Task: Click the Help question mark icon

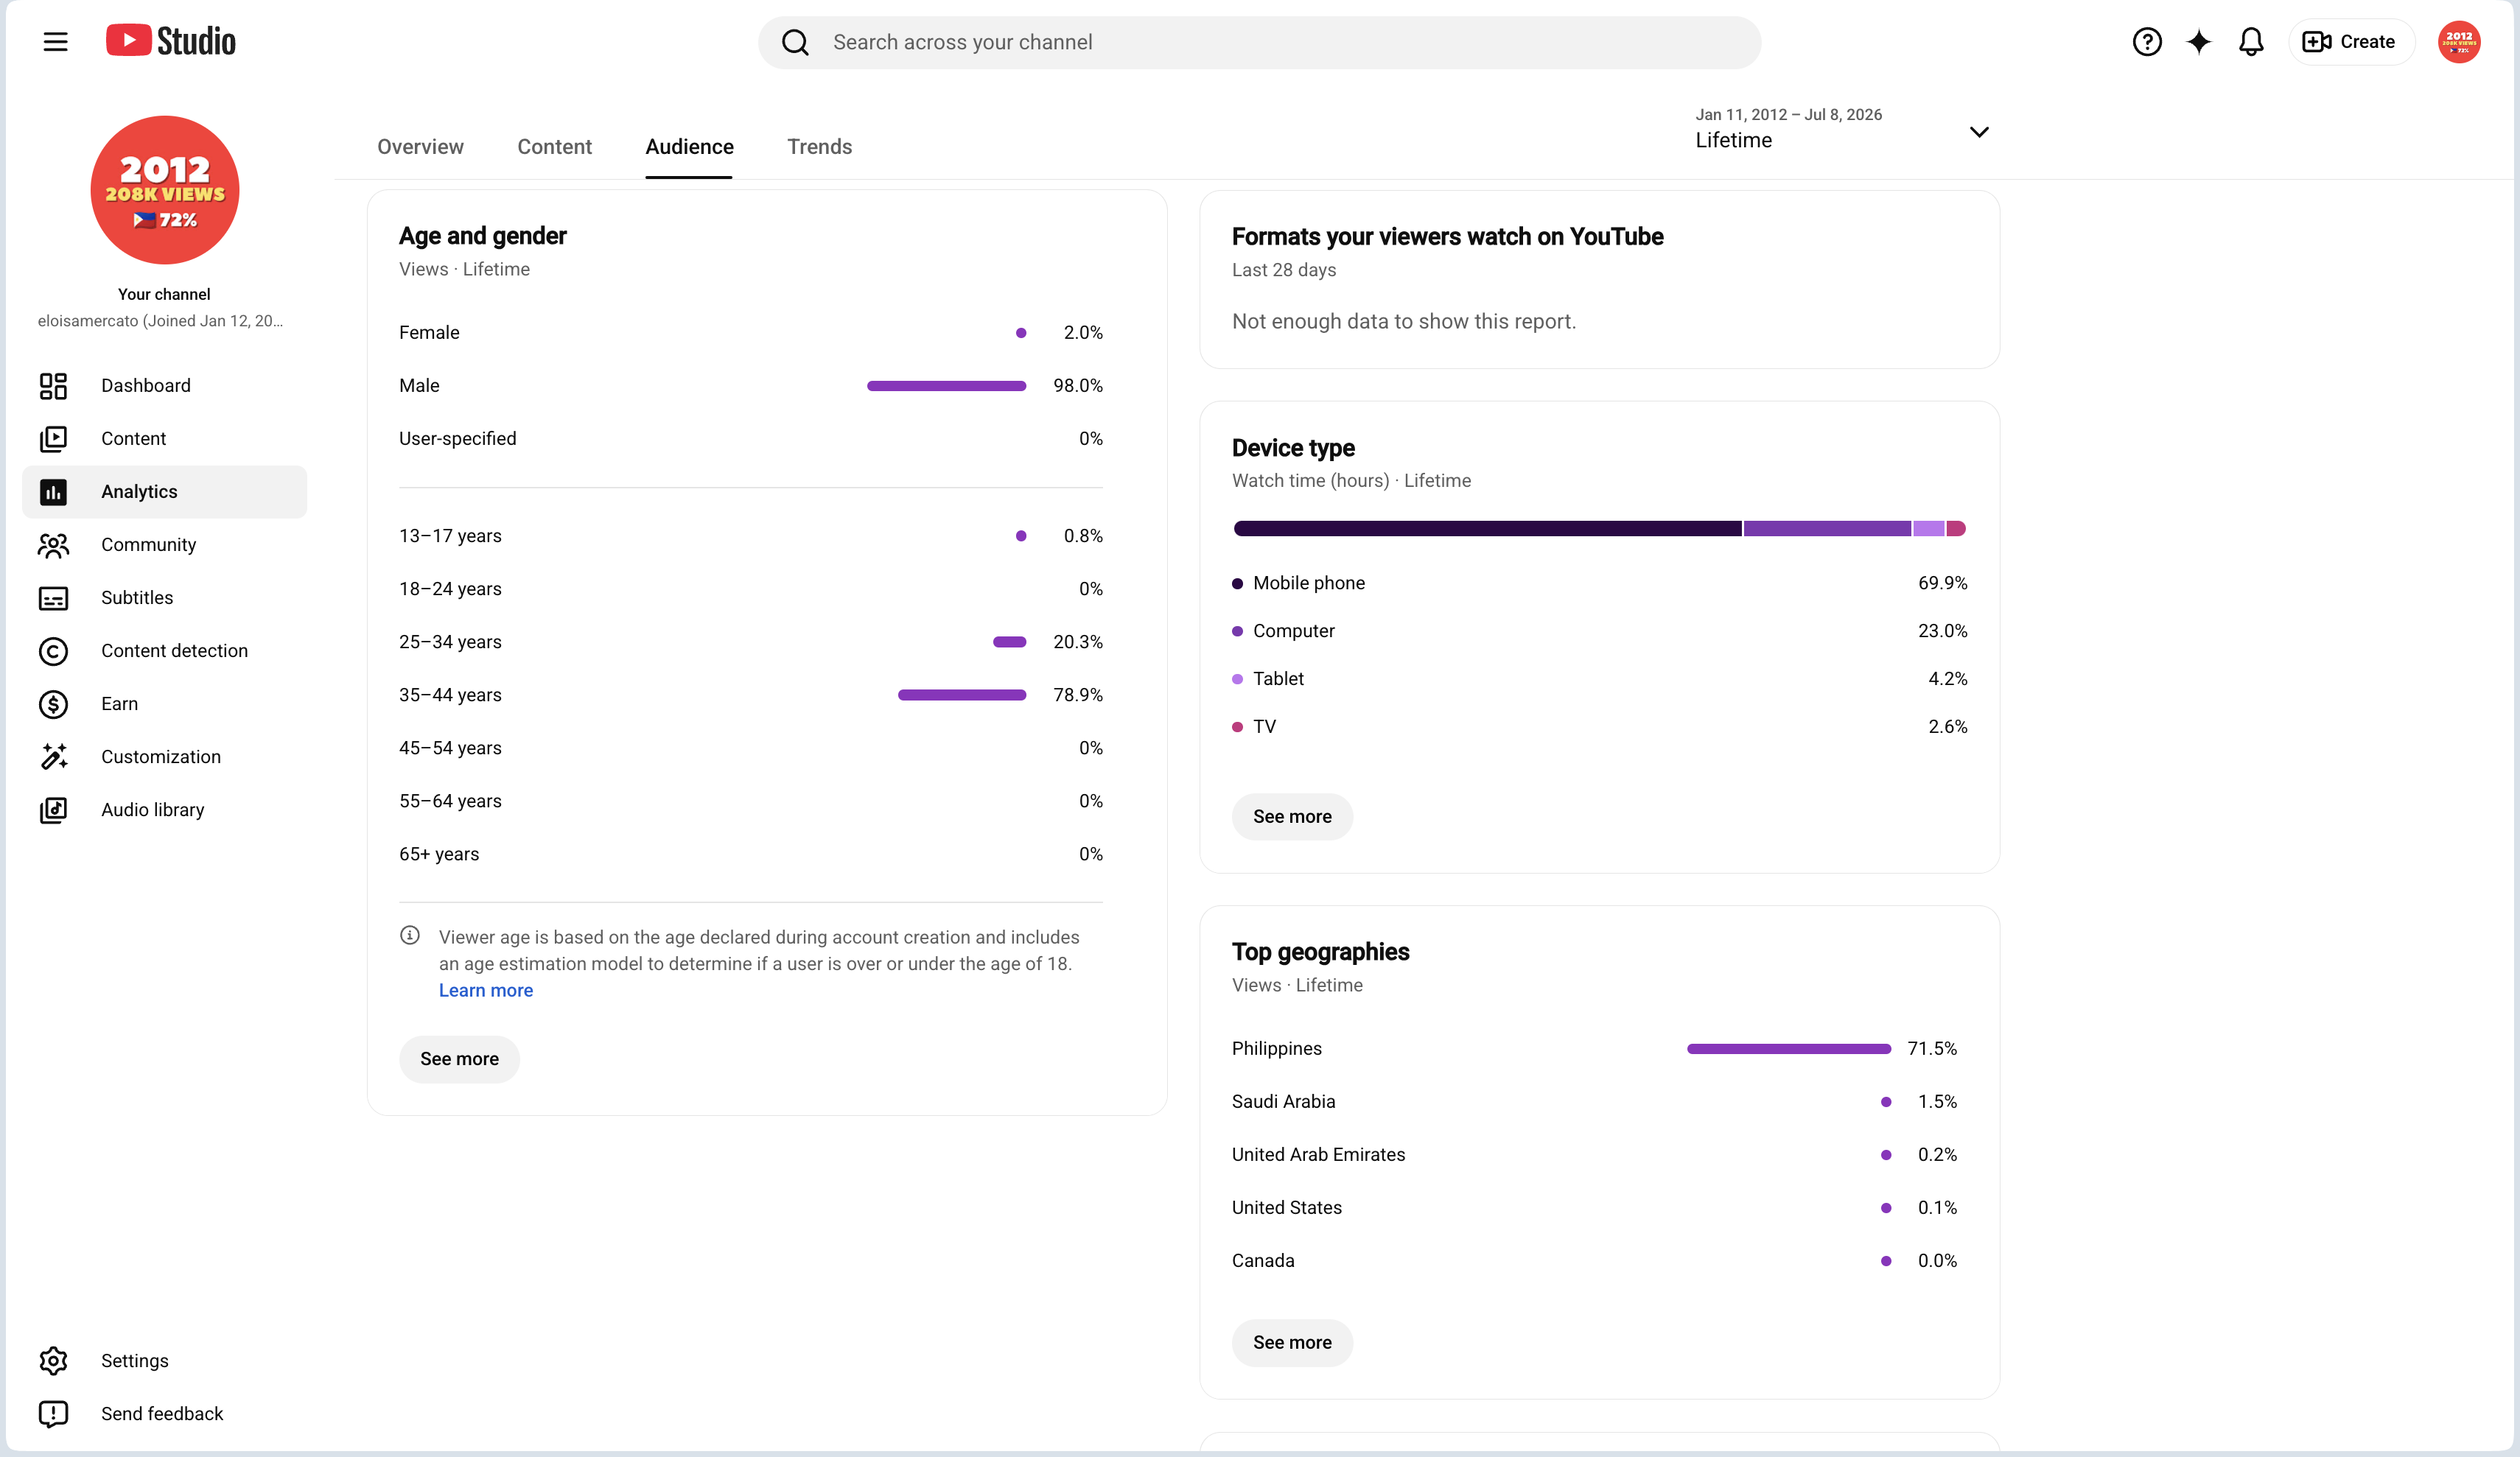Action: (x=2146, y=42)
